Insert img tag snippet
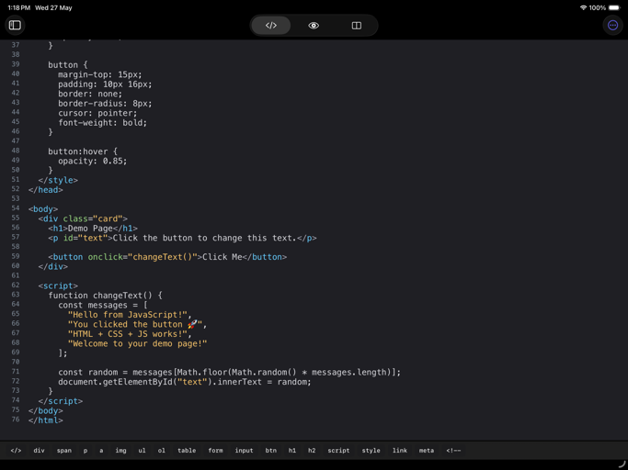 tap(121, 451)
